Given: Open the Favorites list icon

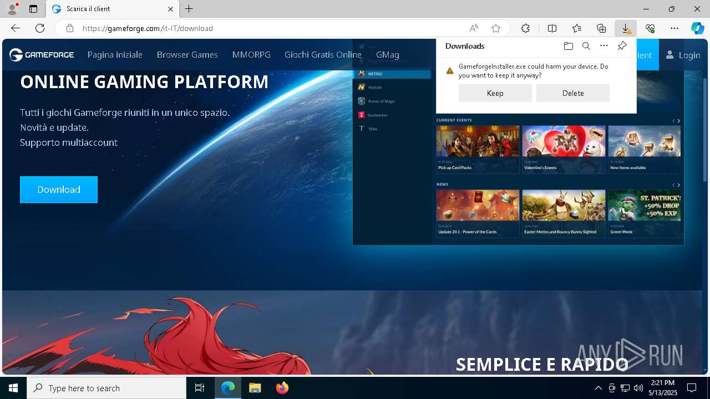Looking at the screenshot, I should pyautogui.click(x=577, y=28).
